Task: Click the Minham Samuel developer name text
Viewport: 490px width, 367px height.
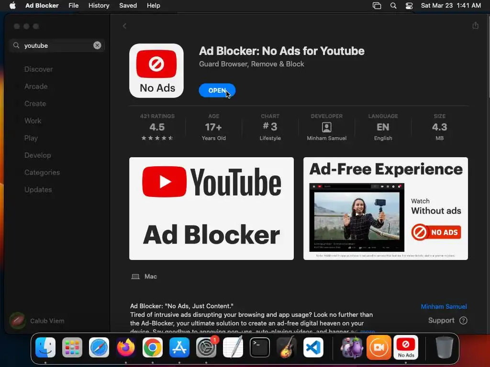Action: (326, 138)
